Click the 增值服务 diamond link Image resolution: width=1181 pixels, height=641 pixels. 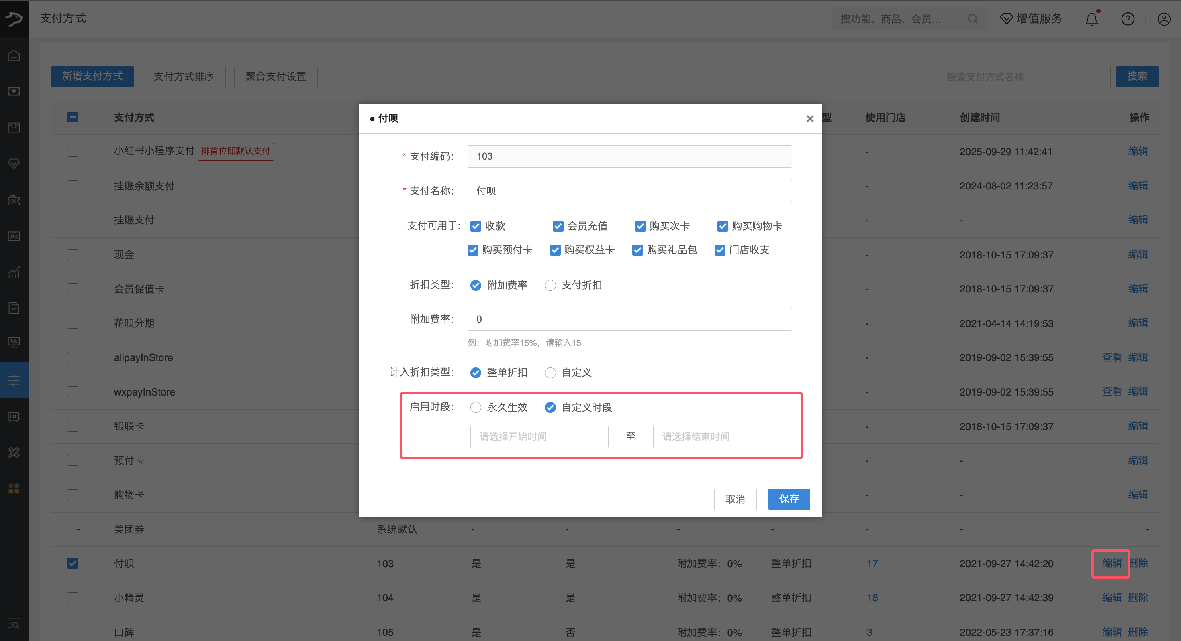1031,19
